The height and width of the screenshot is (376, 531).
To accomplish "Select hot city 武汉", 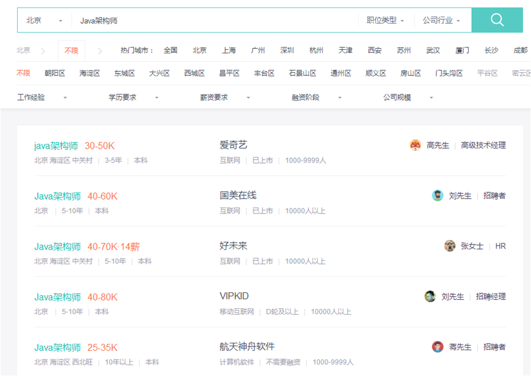I will coord(433,51).
